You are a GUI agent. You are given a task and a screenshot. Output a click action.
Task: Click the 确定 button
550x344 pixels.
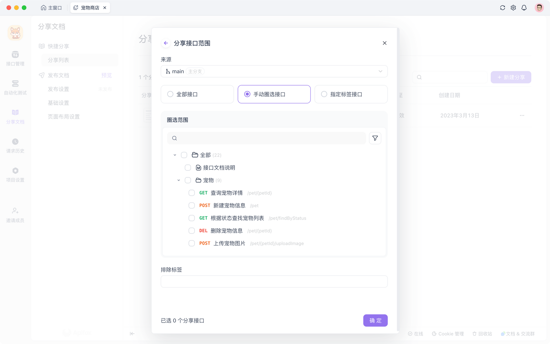pos(375,320)
